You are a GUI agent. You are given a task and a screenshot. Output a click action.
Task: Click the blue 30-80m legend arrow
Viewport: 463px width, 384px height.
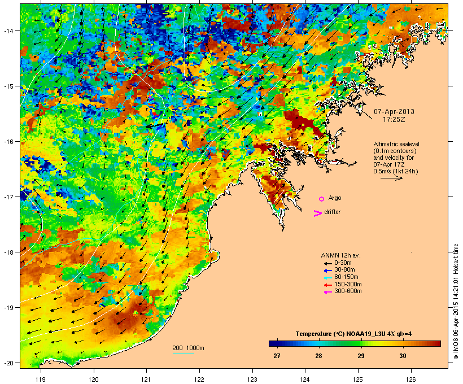point(327,270)
